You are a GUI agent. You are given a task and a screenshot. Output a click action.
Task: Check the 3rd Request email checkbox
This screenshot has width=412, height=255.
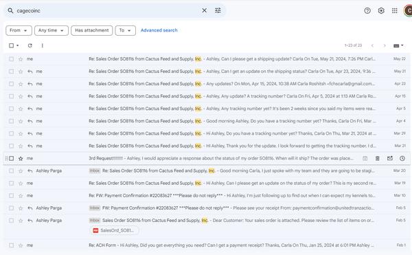[x=11, y=158]
